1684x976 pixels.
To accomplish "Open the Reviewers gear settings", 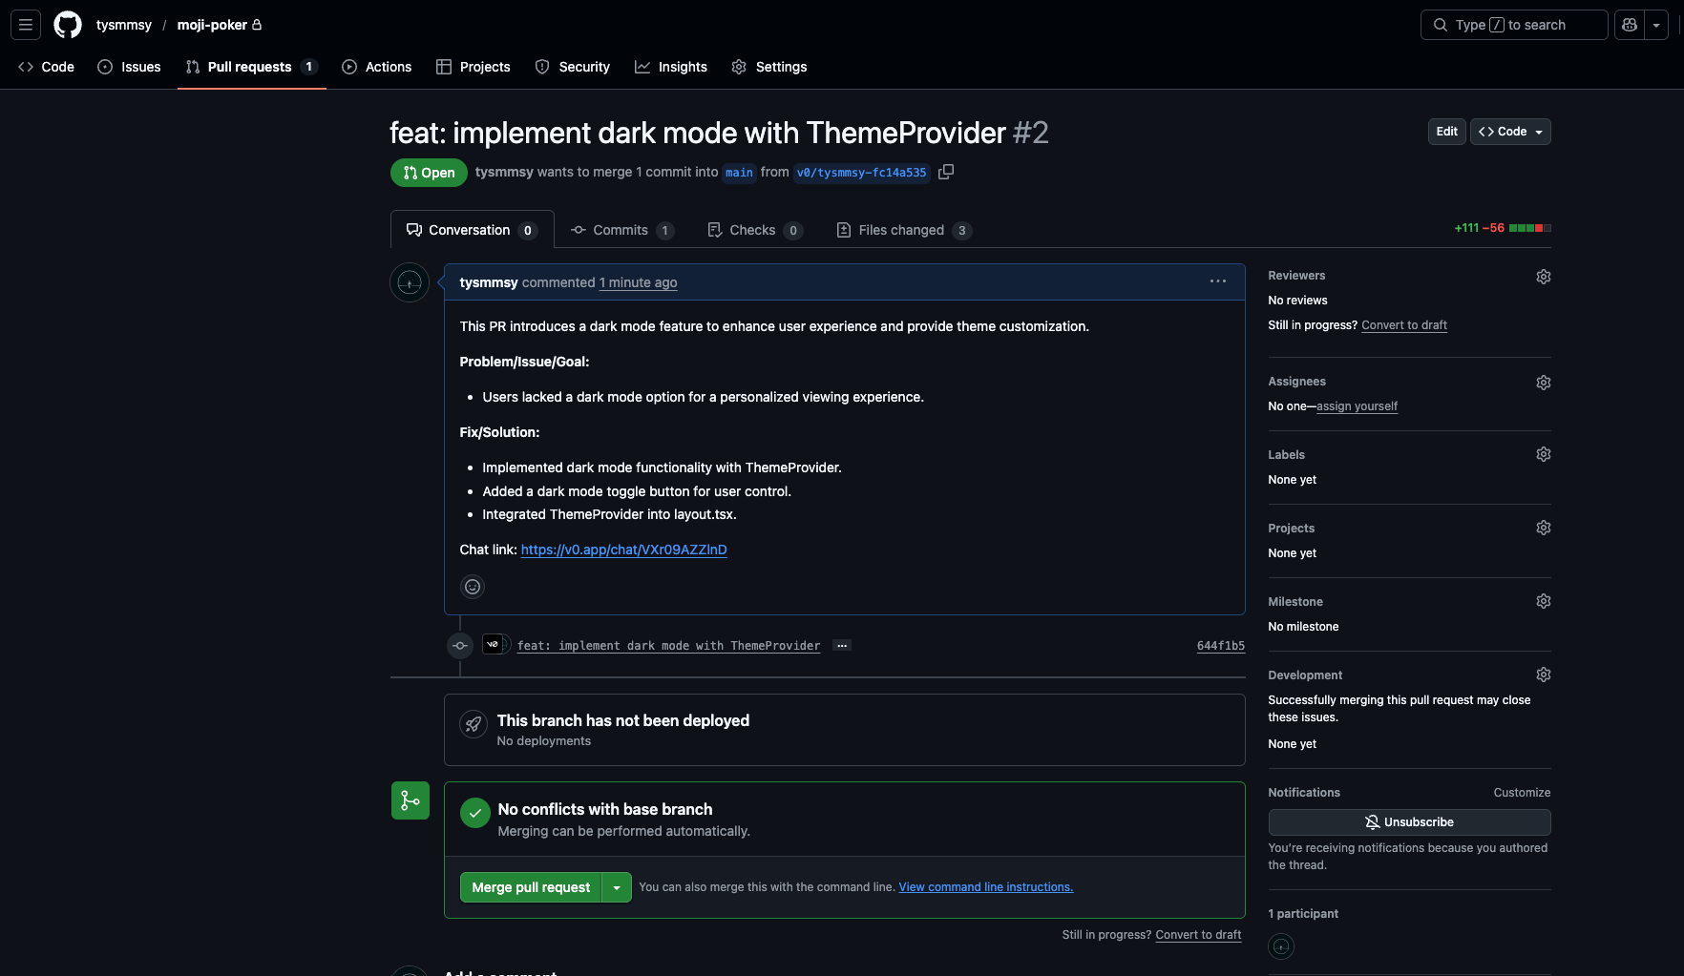I will pyautogui.click(x=1544, y=277).
